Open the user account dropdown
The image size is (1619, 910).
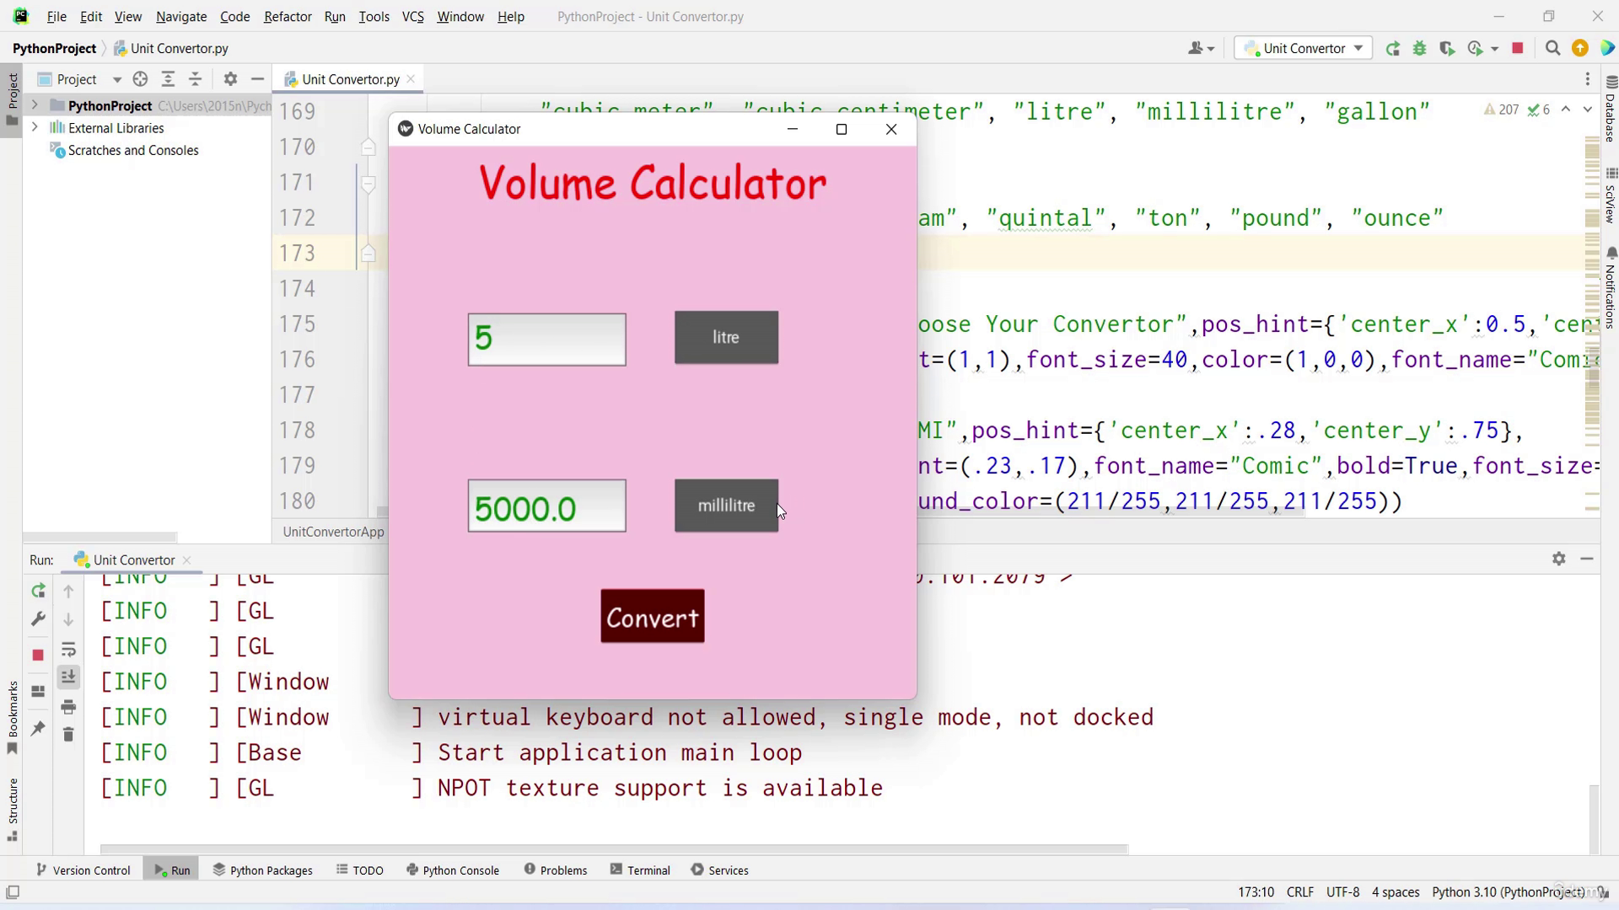coord(1201,49)
